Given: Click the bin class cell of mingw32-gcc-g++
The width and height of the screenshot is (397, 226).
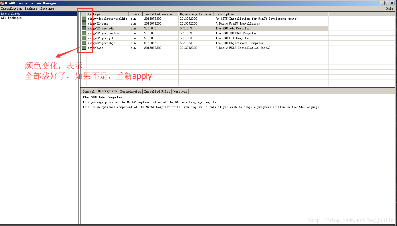Looking at the screenshot, I should (x=133, y=38).
